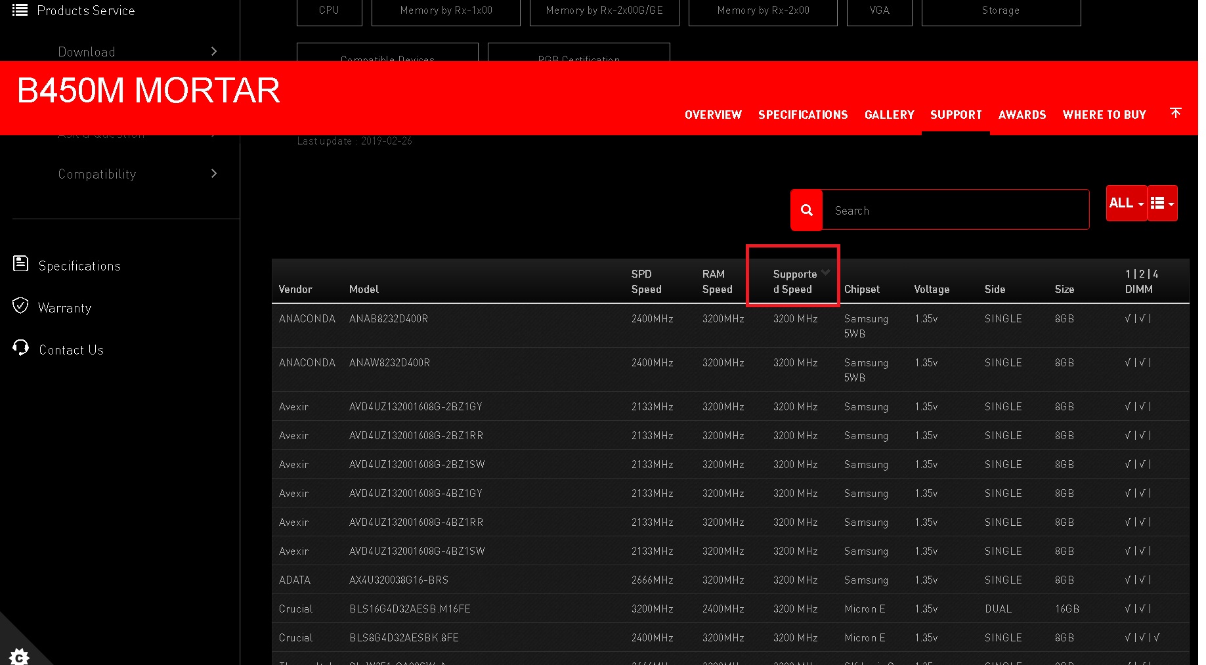Viewport: 1206px width, 665px height.
Task: Click the 1|2|4 DIMM column header
Action: tap(1142, 282)
